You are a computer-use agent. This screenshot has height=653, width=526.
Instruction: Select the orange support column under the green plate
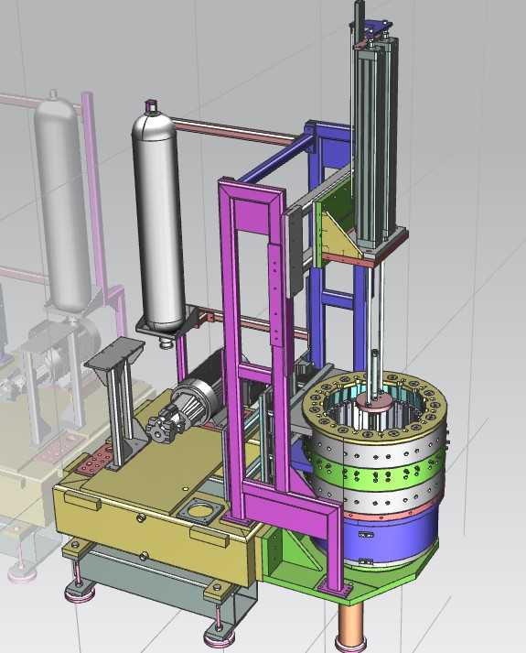point(350,626)
